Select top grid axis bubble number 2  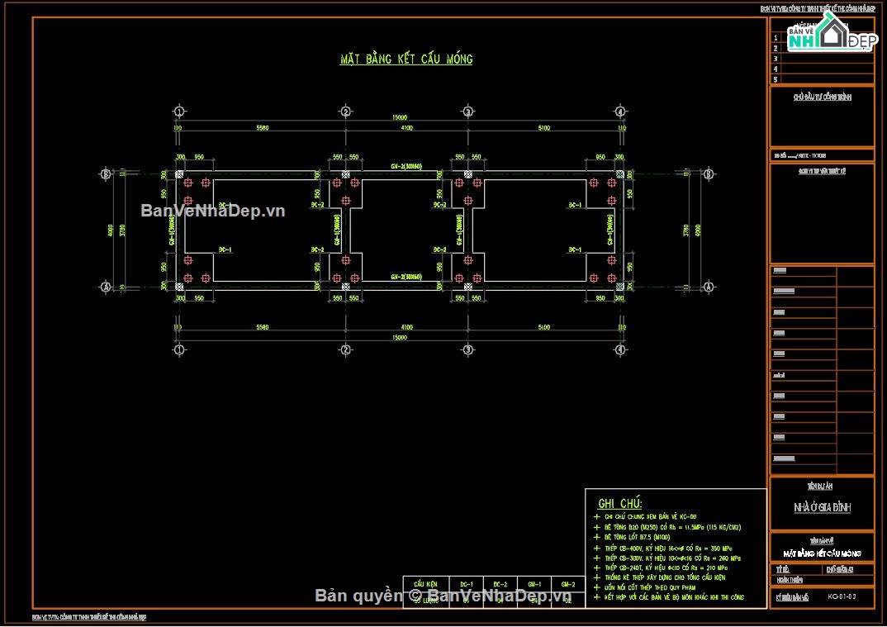pos(346,112)
